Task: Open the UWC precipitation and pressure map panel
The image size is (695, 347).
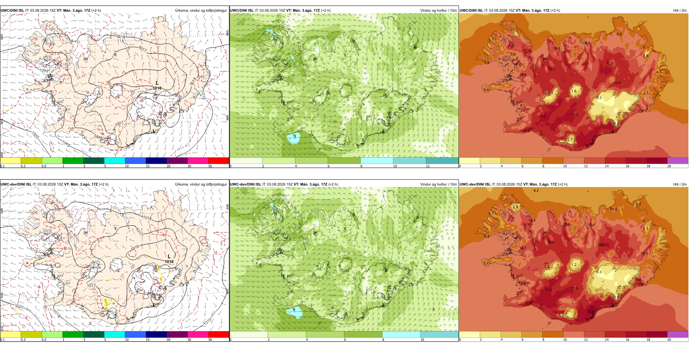Action: [114, 85]
